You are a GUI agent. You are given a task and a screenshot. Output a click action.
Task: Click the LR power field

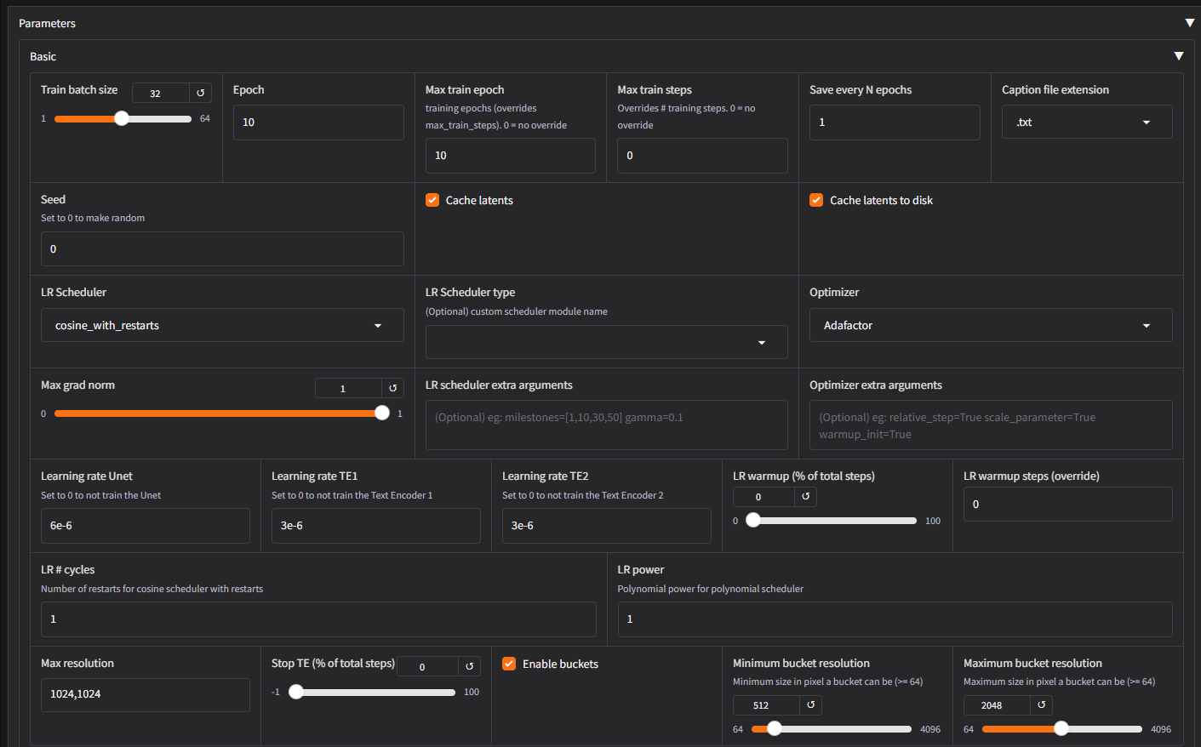pos(895,619)
